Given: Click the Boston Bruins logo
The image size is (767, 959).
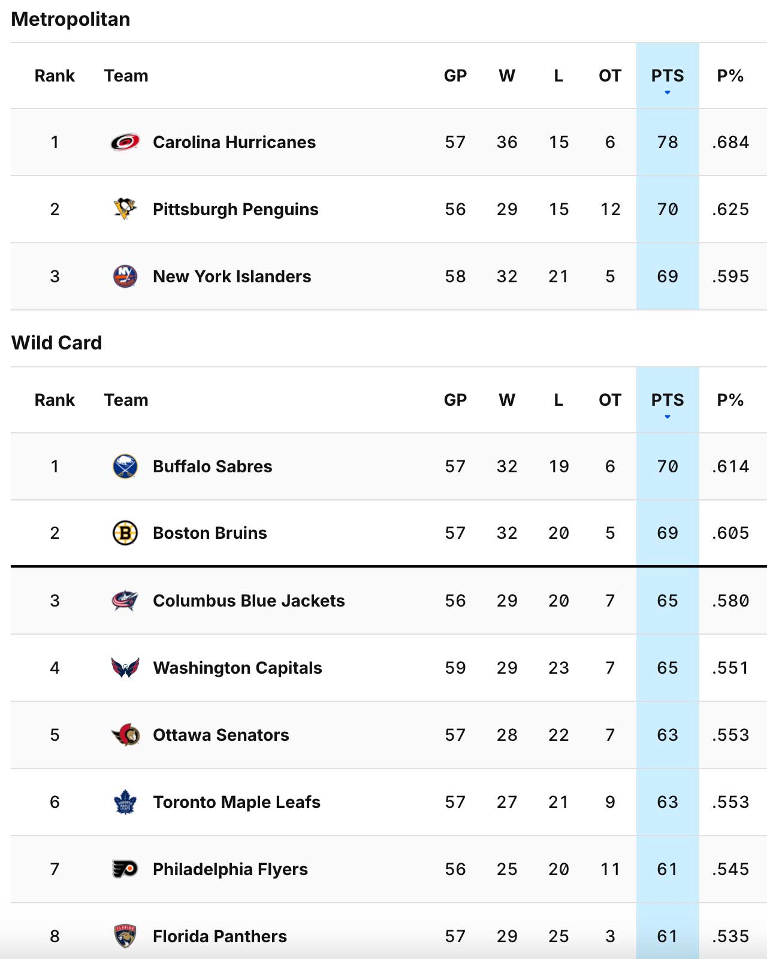Looking at the screenshot, I should (125, 533).
